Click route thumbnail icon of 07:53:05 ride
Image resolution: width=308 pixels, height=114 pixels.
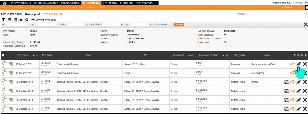pos(11,82)
